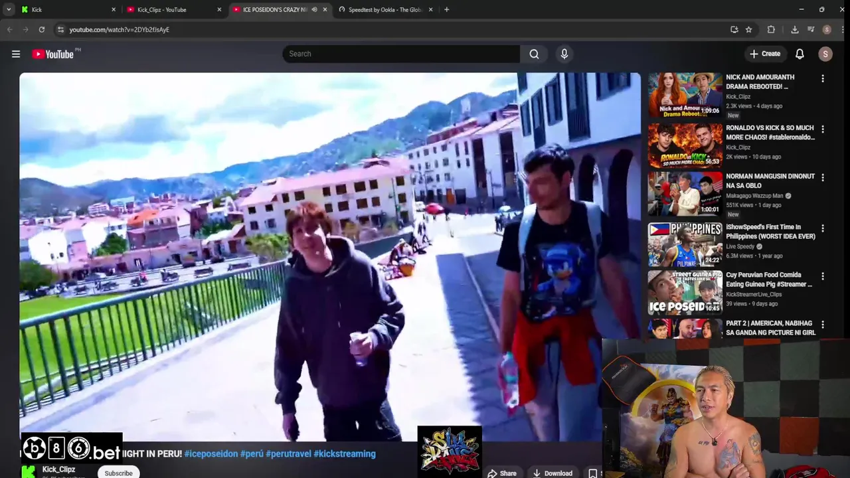
Task: Click the Download button
Action: tap(552, 473)
